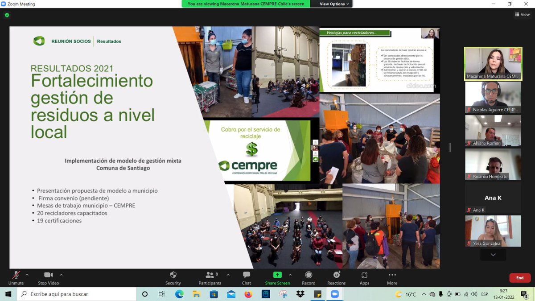535x301 pixels.
Task: Expand share options arrow next to Share Screen
Action: pos(290,275)
